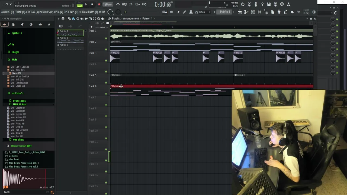The height and width of the screenshot is (195, 347).
Task: Click the 120.000 tempo field
Action: click(x=107, y=4)
